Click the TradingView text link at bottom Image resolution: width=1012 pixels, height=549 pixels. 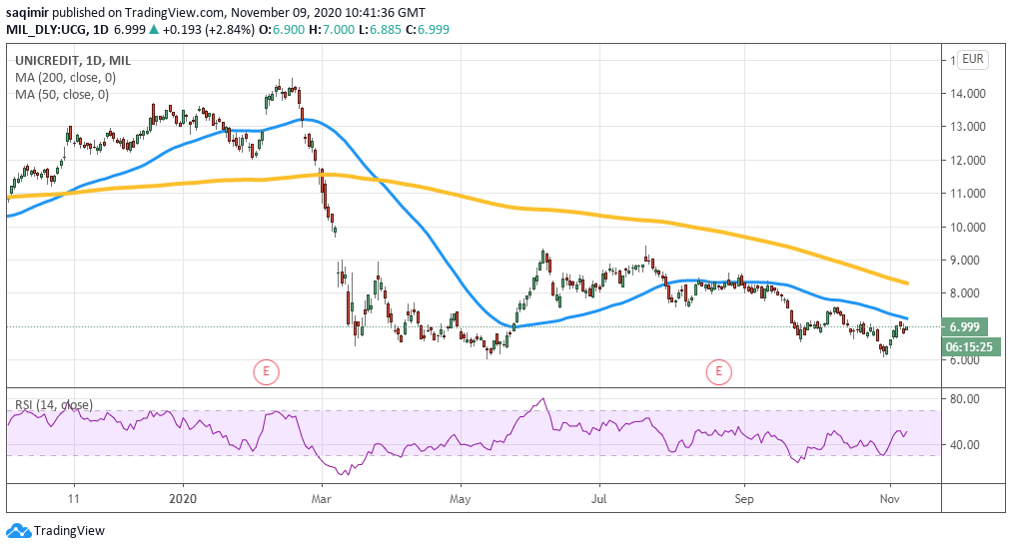pyautogui.click(x=69, y=531)
